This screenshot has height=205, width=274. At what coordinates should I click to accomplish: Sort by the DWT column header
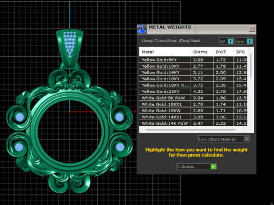[x=223, y=52]
